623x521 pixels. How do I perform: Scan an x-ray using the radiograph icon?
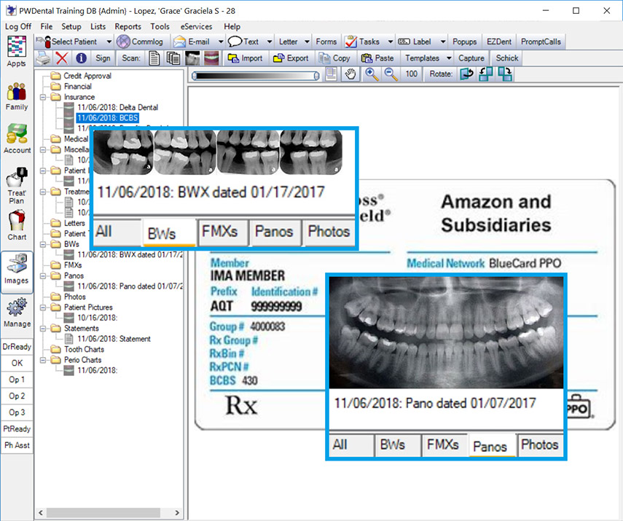pos(192,58)
